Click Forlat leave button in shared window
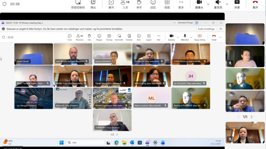 (x=214, y=37)
